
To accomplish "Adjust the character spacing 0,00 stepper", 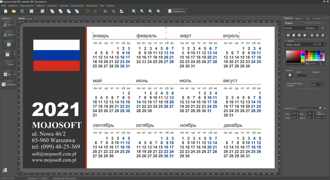I will coord(321,85).
